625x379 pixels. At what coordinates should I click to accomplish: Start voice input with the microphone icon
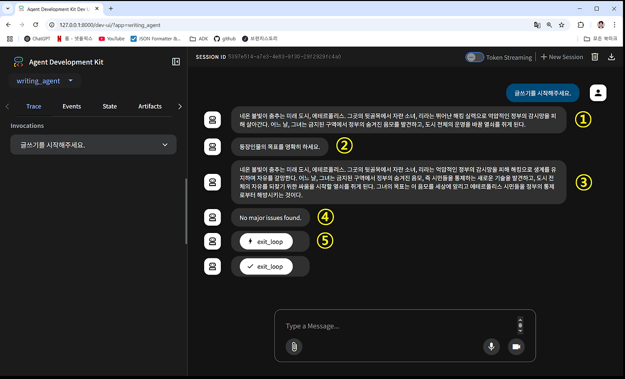click(492, 347)
